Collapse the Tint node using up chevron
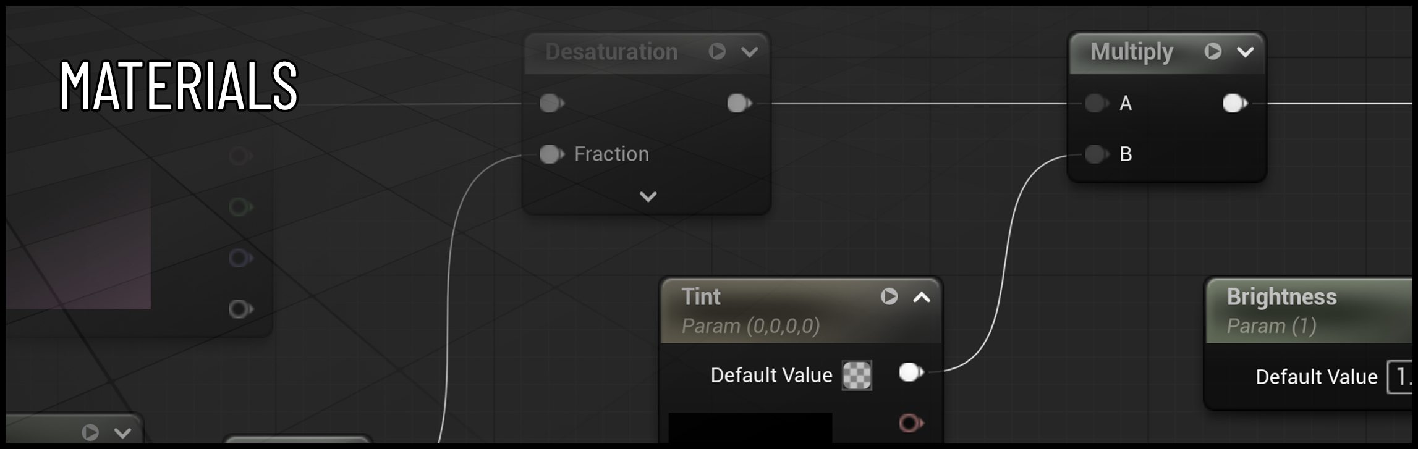The image size is (1418, 449). (922, 297)
